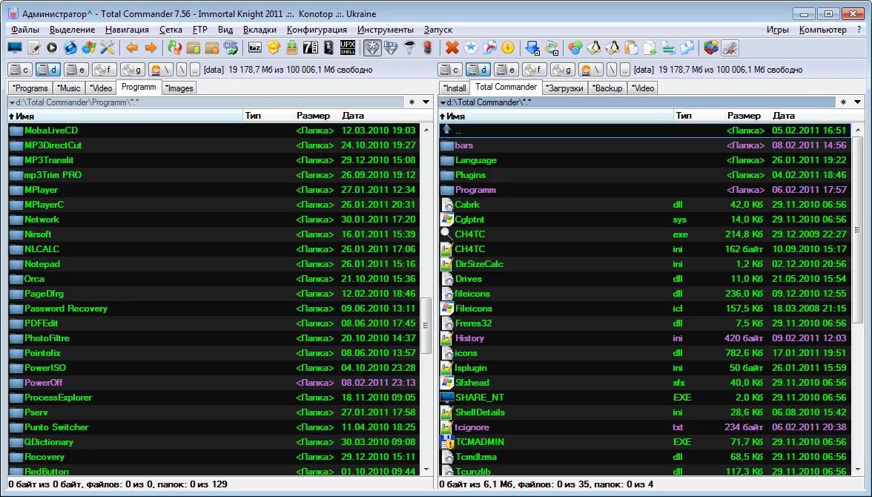Viewport: 872px width, 497px height.
Task: Switch left panel to disc drive f
Action: click(x=105, y=70)
